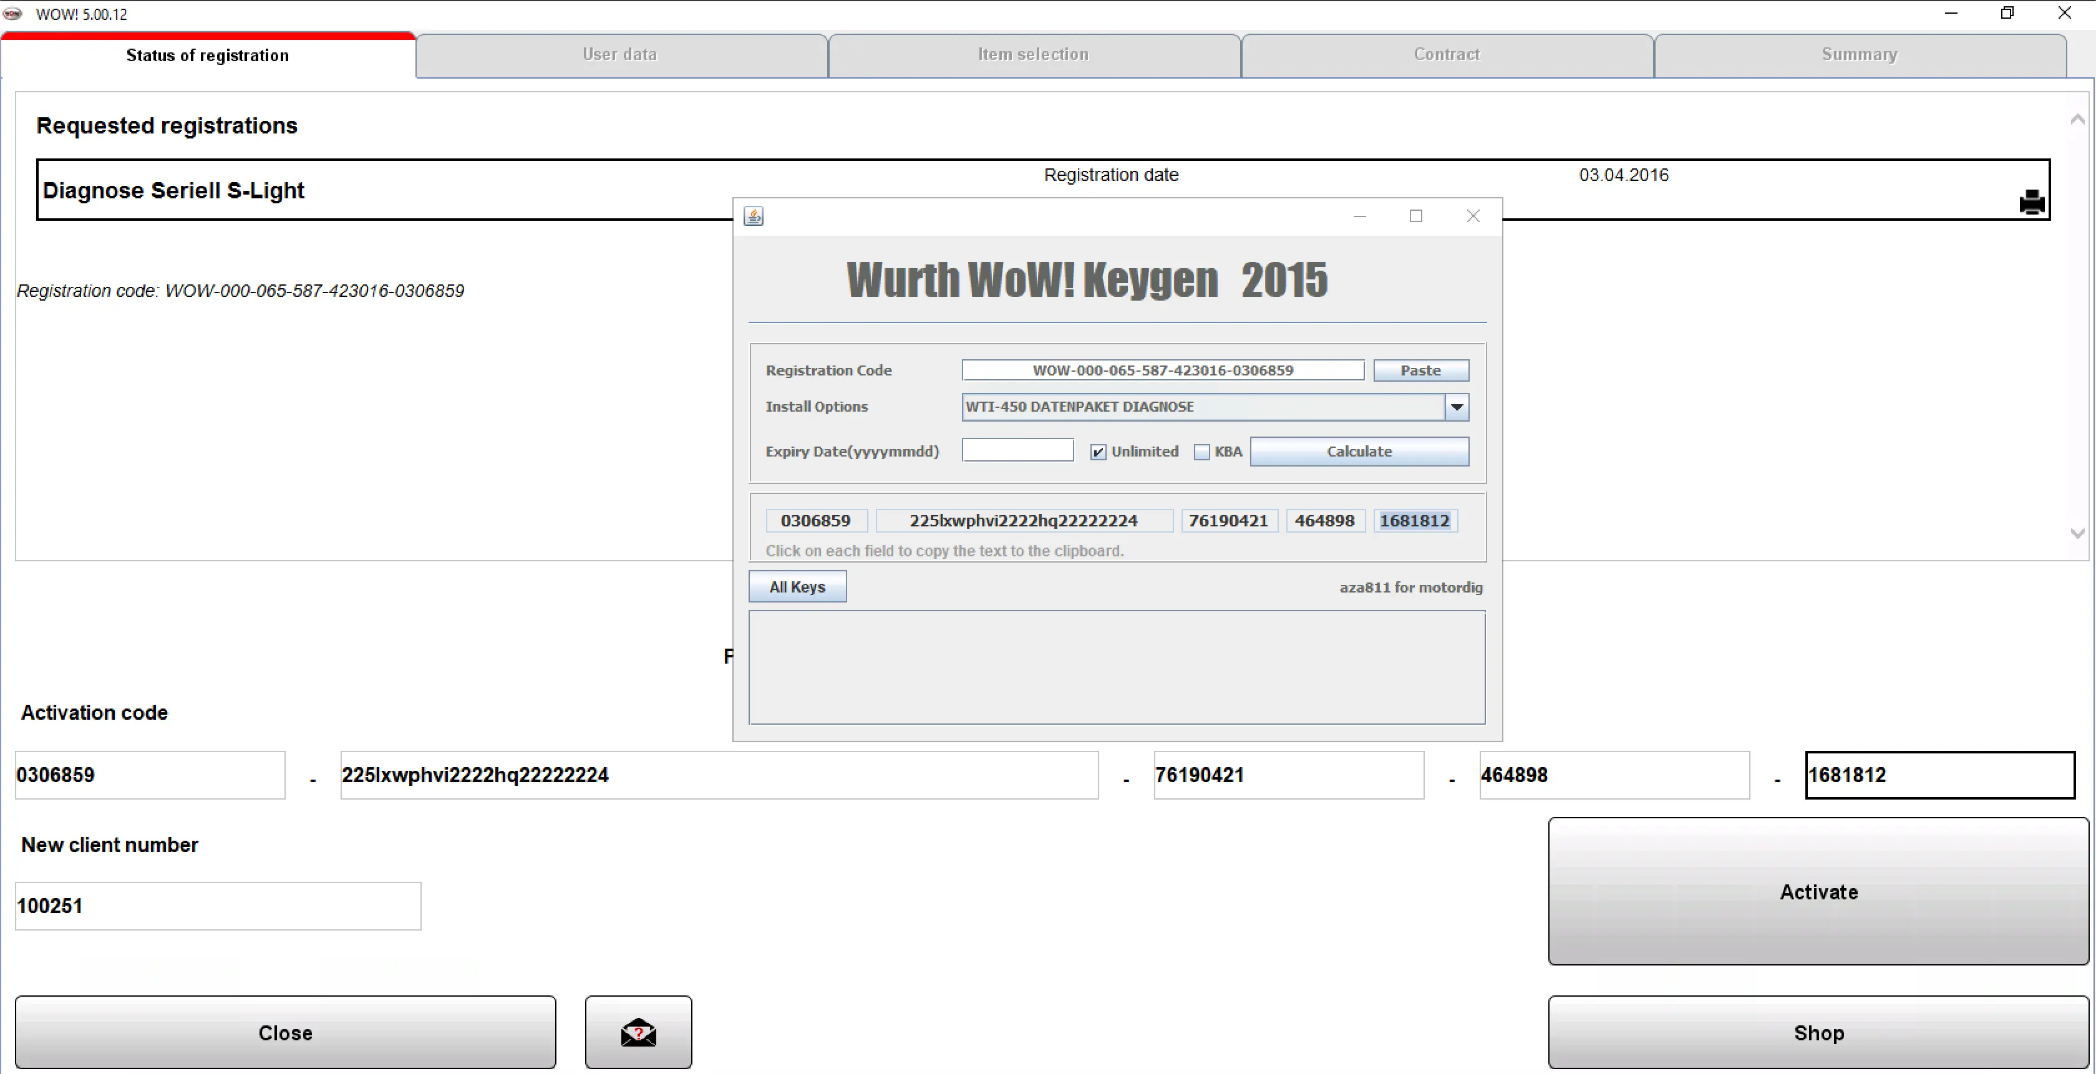Restore down the WOW! main window
This screenshot has height=1074, width=2096.
tap(2007, 13)
